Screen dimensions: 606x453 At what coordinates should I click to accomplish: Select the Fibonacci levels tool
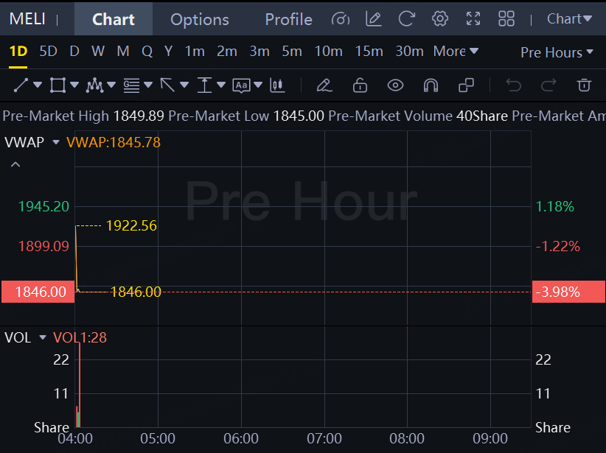click(131, 85)
